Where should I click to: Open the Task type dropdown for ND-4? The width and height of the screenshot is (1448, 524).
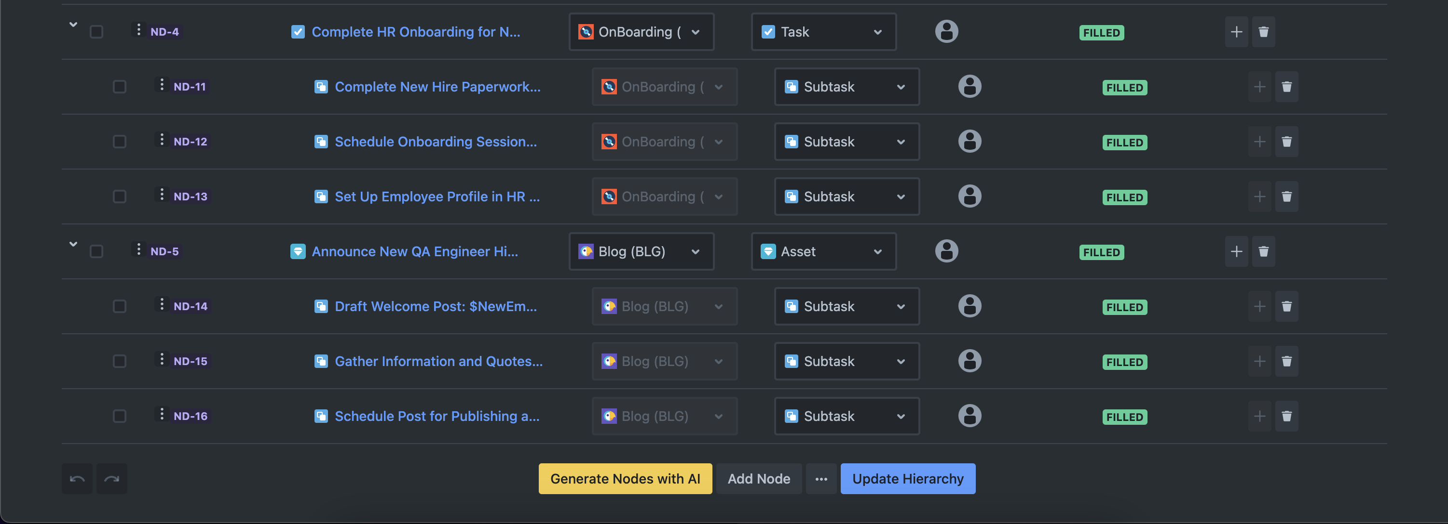click(823, 32)
